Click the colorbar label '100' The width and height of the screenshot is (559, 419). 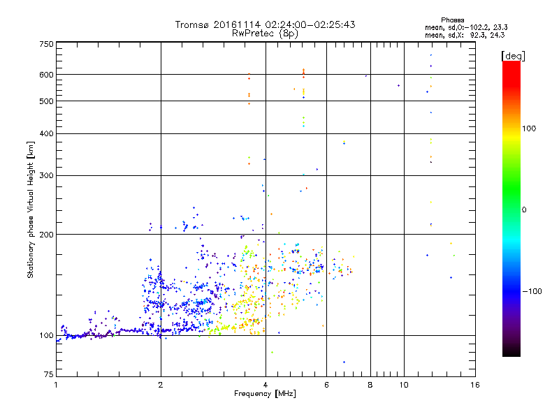(x=529, y=128)
